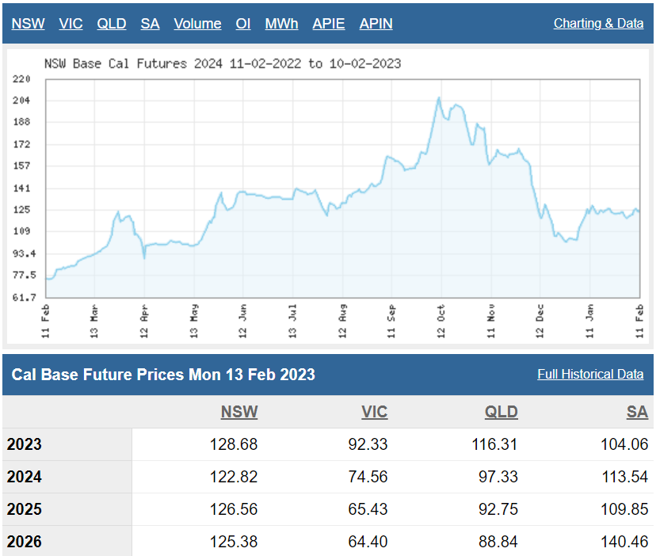
Task: Switch to the Volume tab
Action: coord(197,24)
